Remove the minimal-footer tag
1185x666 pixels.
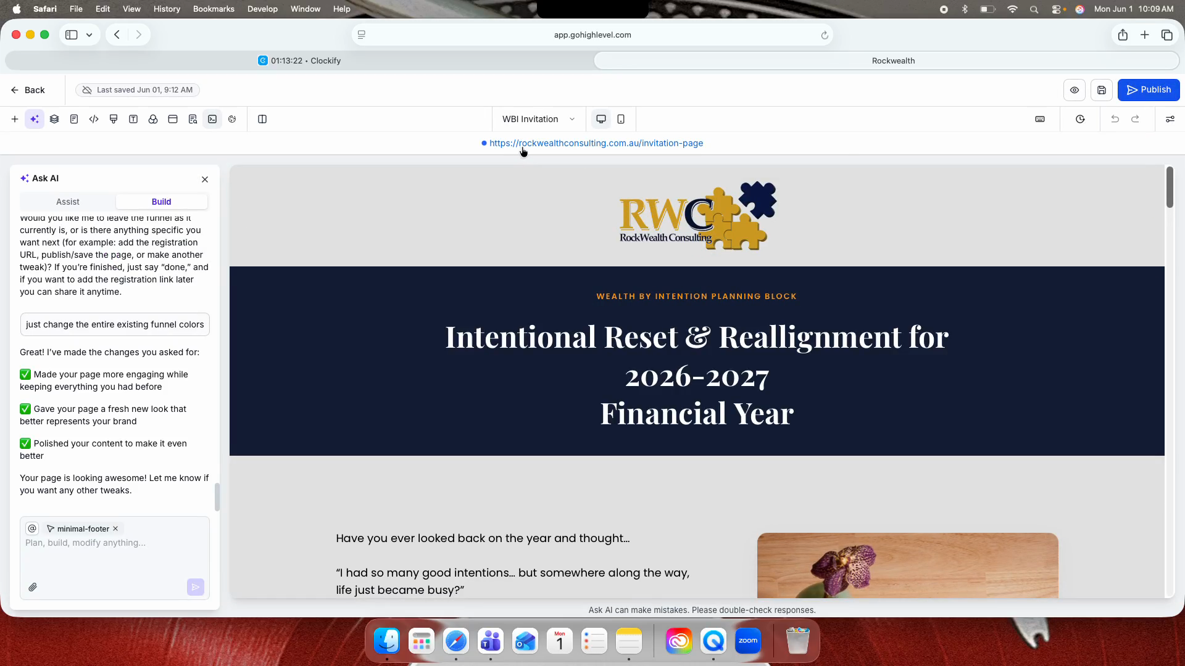click(x=115, y=528)
